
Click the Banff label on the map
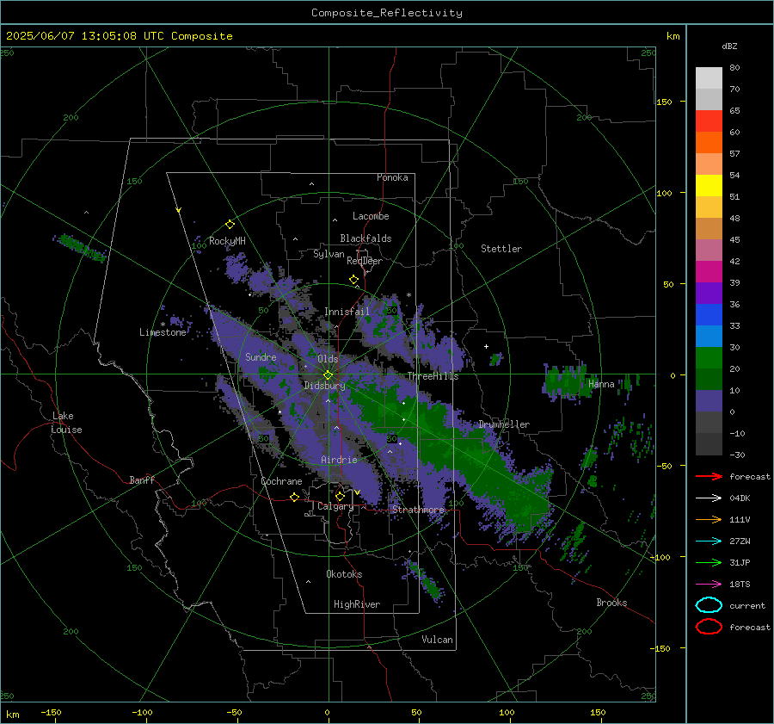142,480
